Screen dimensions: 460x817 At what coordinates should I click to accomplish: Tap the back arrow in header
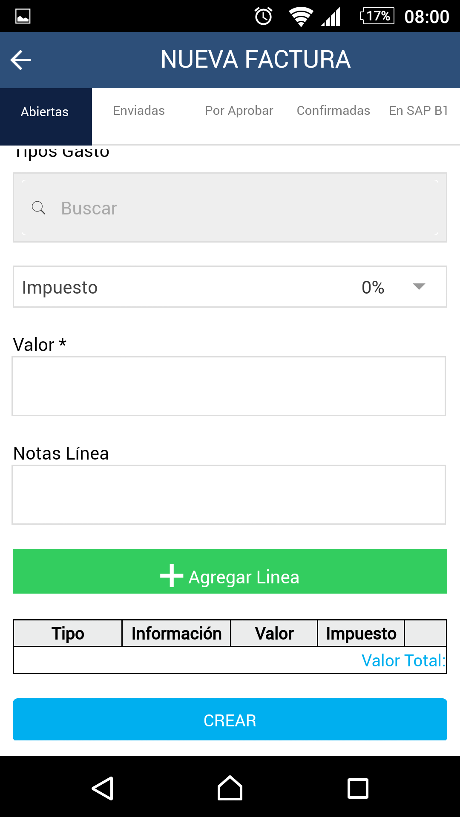(x=20, y=60)
